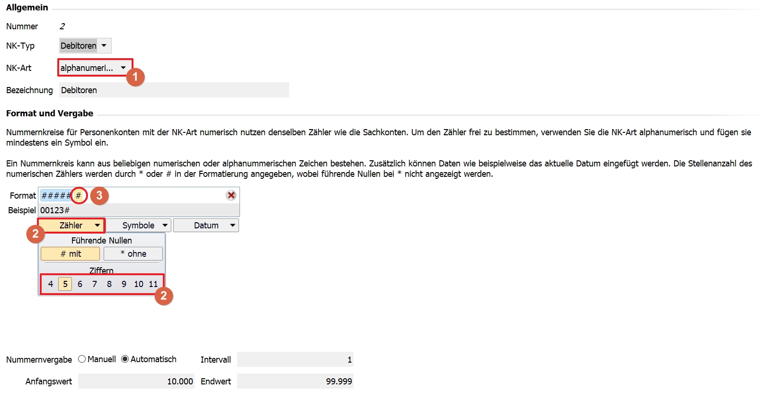Viewport: 762px width, 400px height.
Task: Set digit count to 8
Action: tap(109, 284)
